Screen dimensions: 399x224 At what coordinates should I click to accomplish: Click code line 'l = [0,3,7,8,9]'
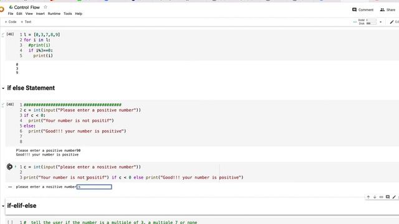(x=42, y=35)
